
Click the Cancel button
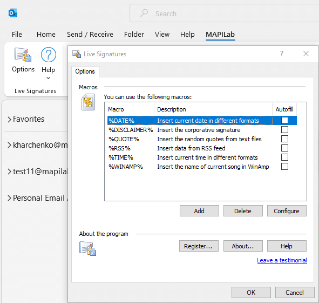[x=295, y=293]
